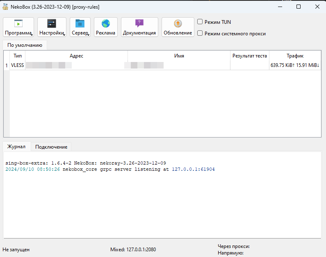Click the Обновление orange arrow icon
This screenshot has height=257, width=326.
point(178,24)
